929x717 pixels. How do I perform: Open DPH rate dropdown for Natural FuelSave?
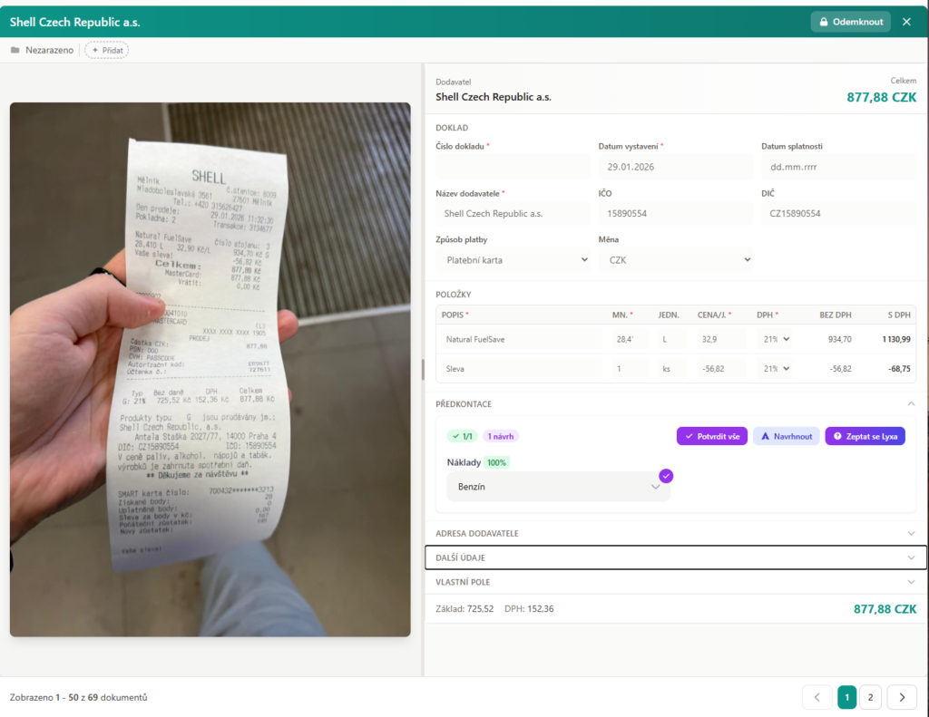point(774,339)
